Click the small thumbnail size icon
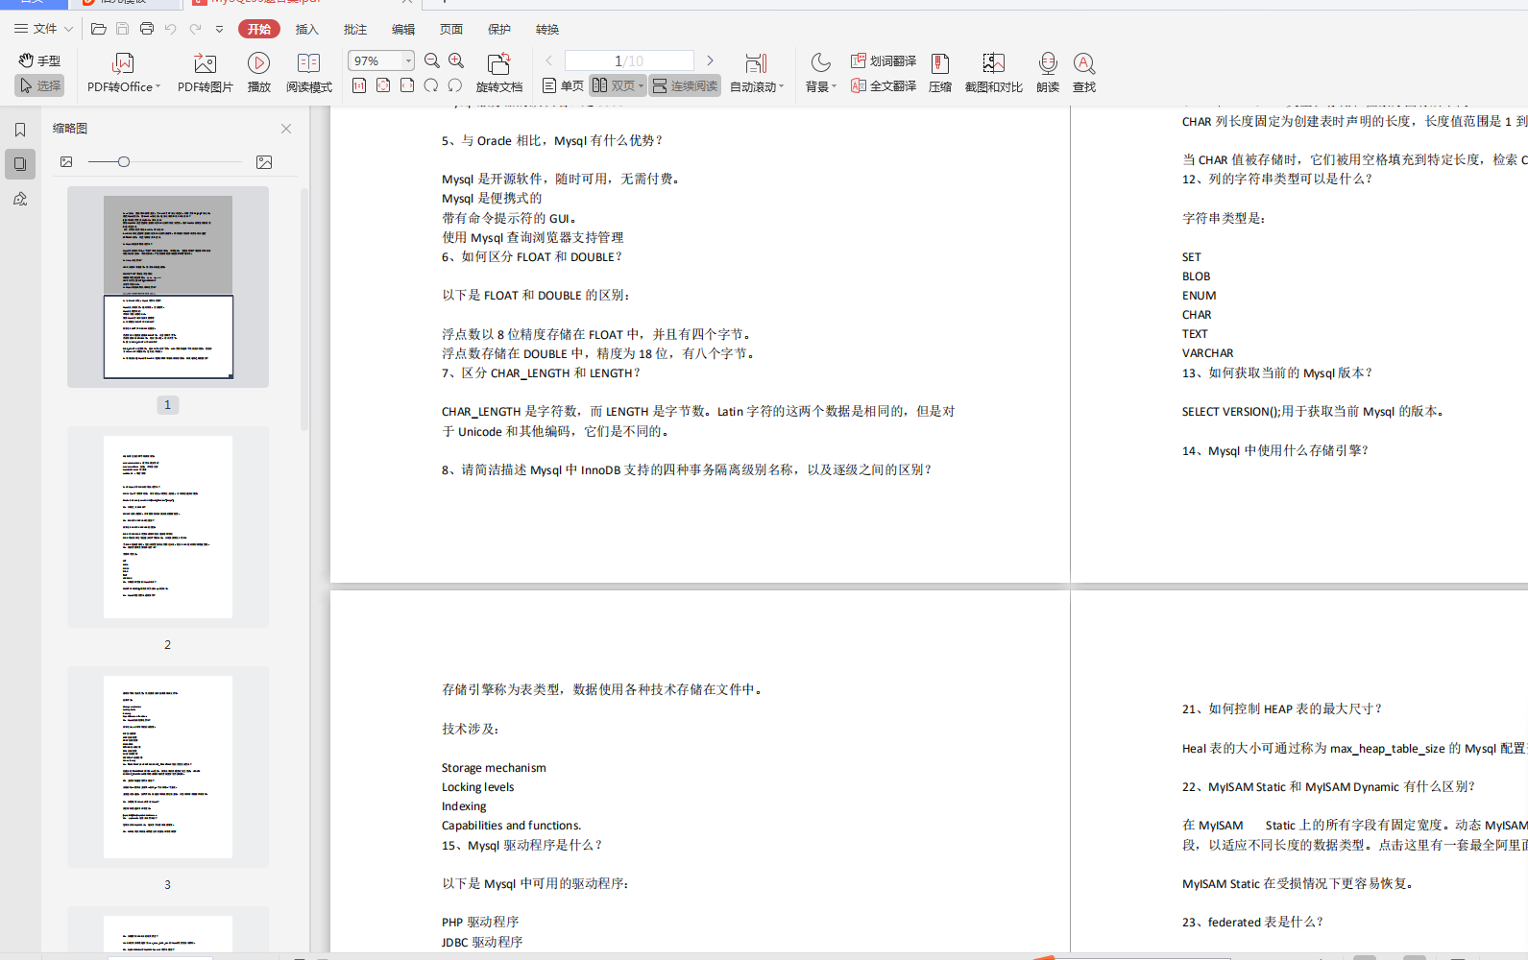Image resolution: width=1528 pixels, height=960 pixels. tap(66, 162)
